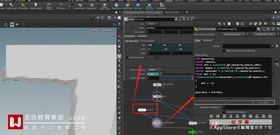The width and height of the screenshot is (280, 135).
Task: Create a VR Camera from the shelf
Action: coord(61,6)
